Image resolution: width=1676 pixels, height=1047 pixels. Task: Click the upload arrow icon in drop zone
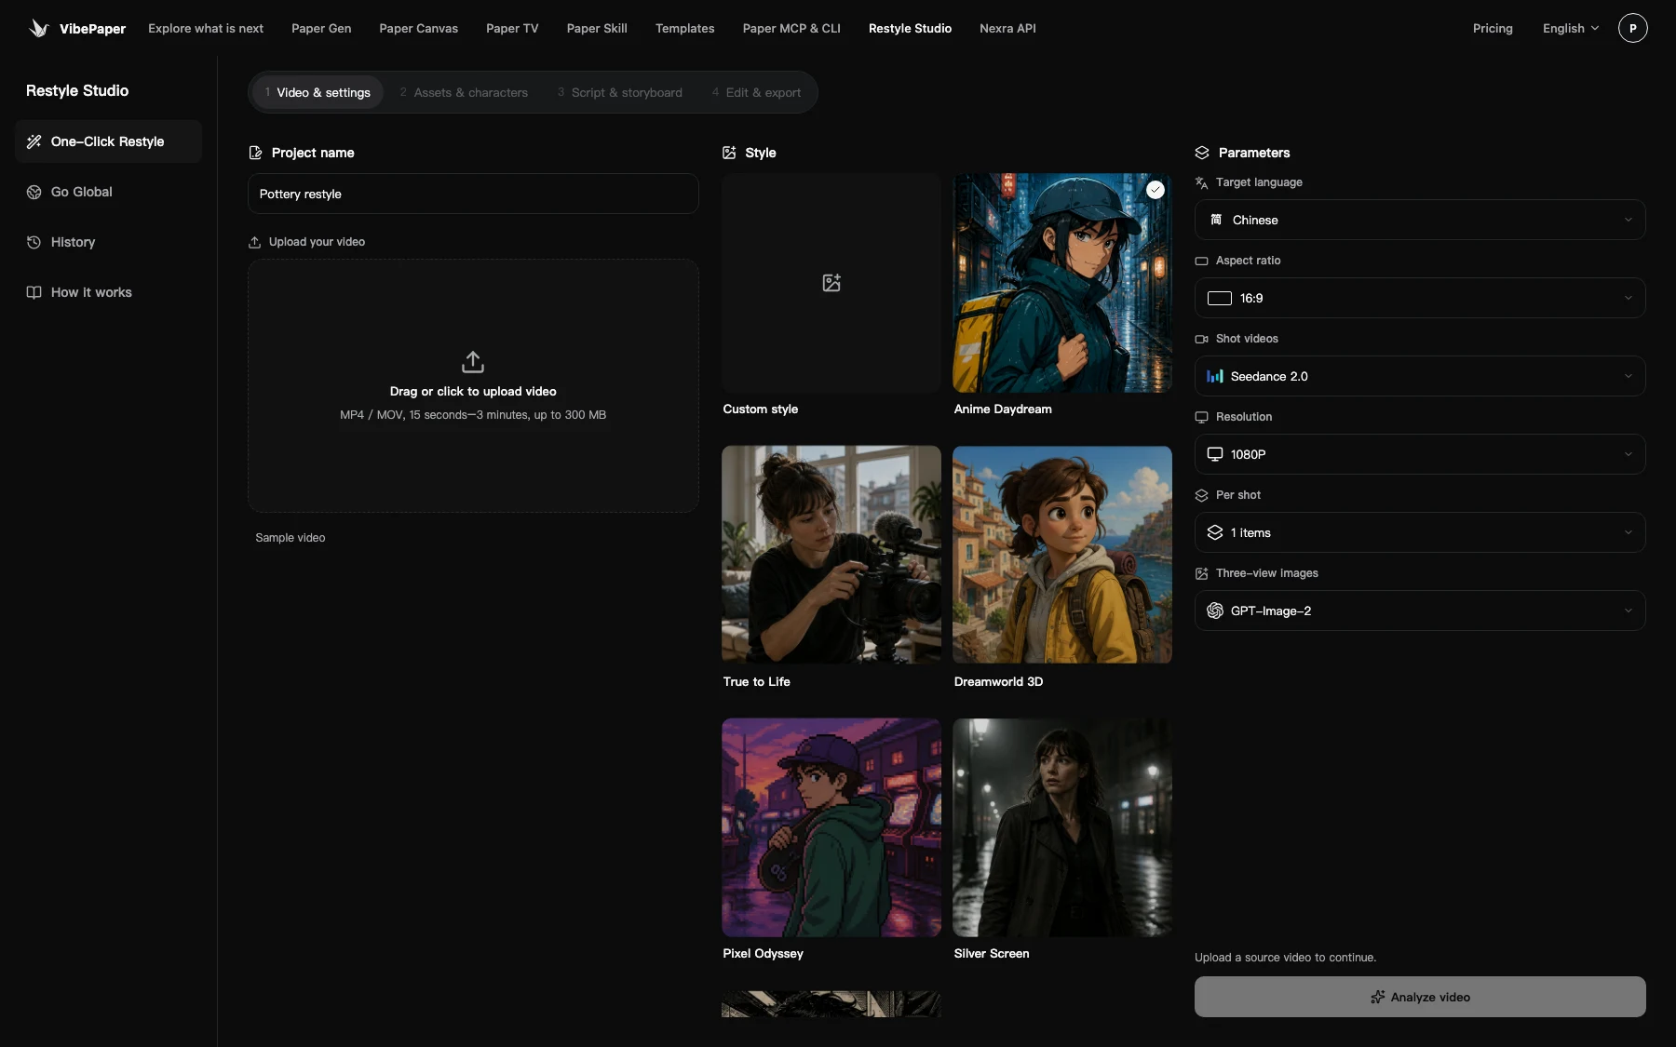click(x=473, y=361)
